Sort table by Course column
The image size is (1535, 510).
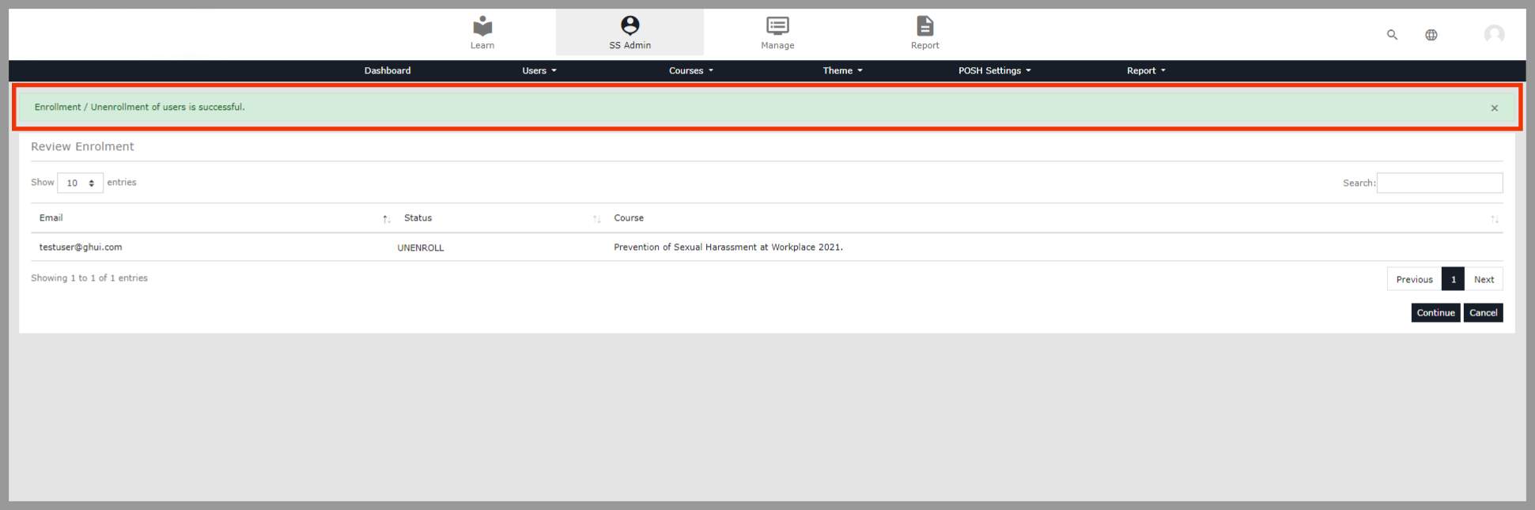(x=629, y=218)
